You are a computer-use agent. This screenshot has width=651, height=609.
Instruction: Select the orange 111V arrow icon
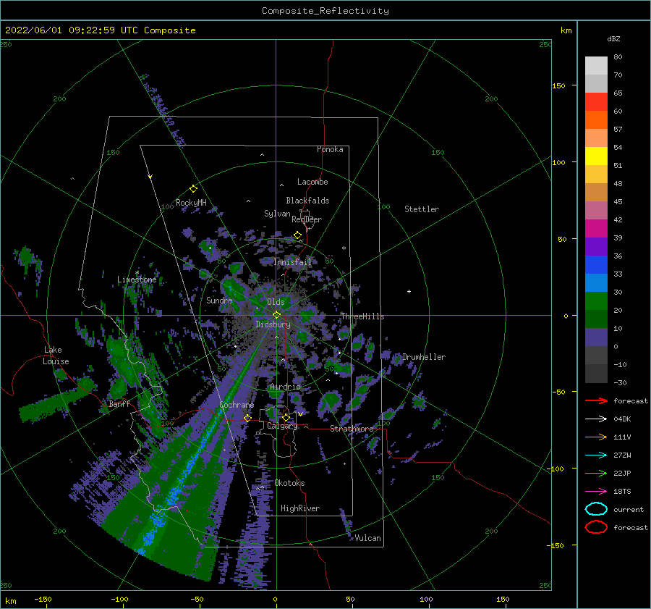coord(596,437)
